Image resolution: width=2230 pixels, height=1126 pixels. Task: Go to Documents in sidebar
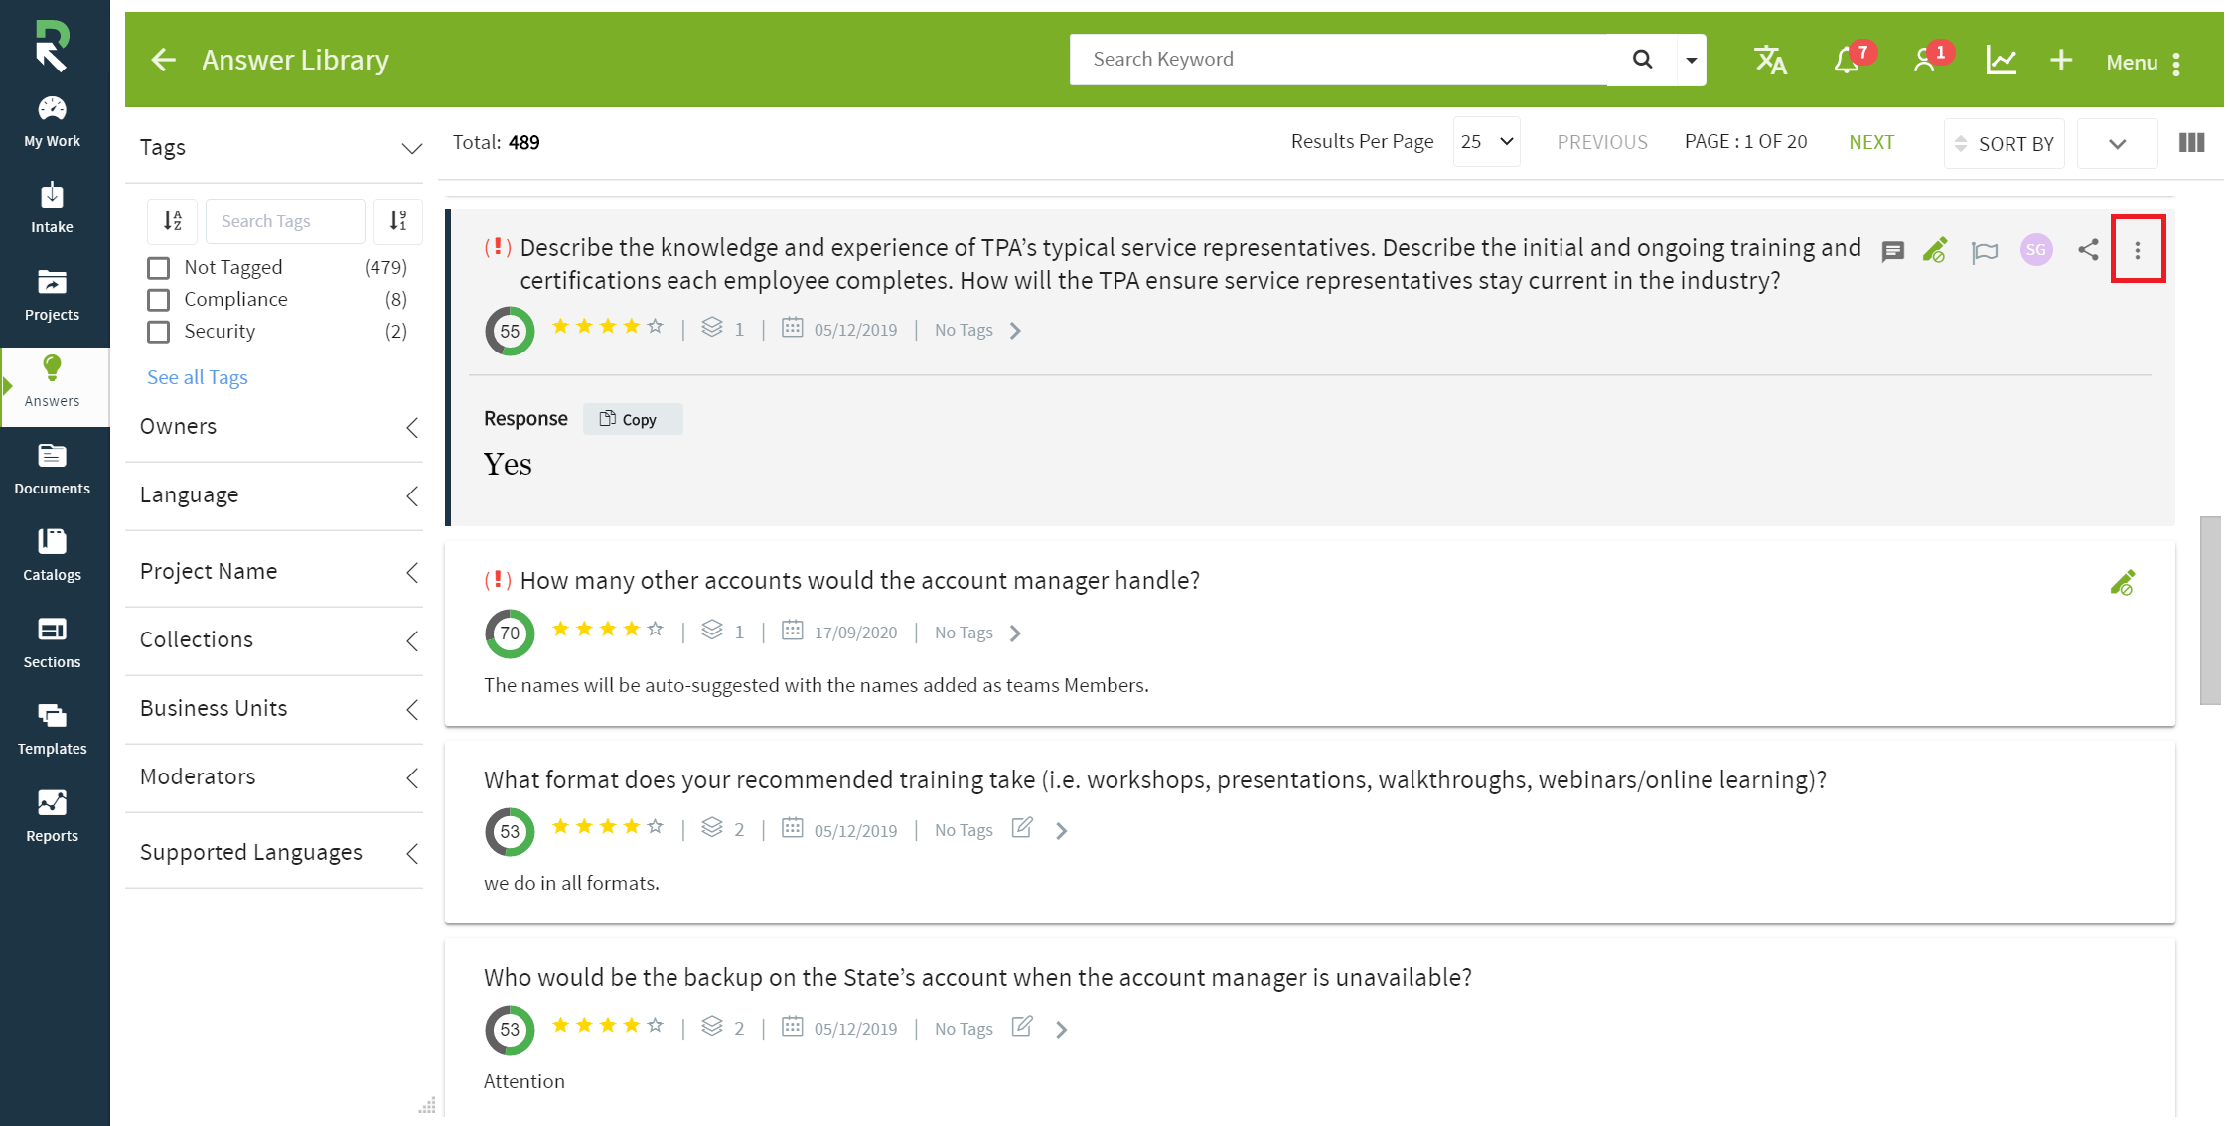tap(53, 470)
